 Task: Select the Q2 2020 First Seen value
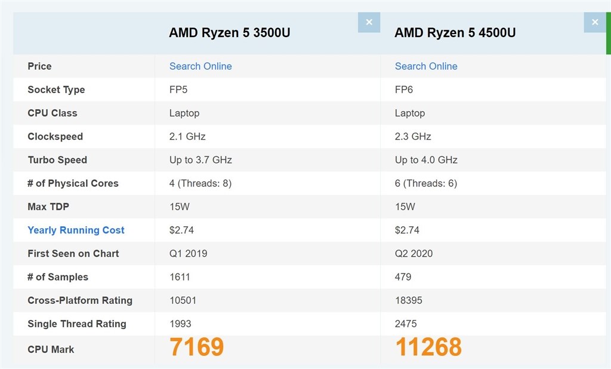click(x=414, y=253)
